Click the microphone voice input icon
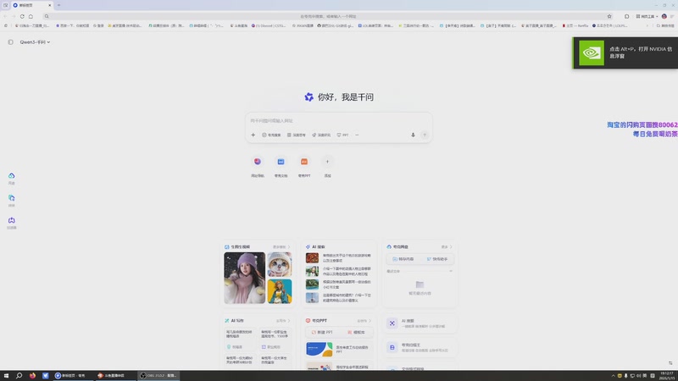678x381 pixels. 413,135
